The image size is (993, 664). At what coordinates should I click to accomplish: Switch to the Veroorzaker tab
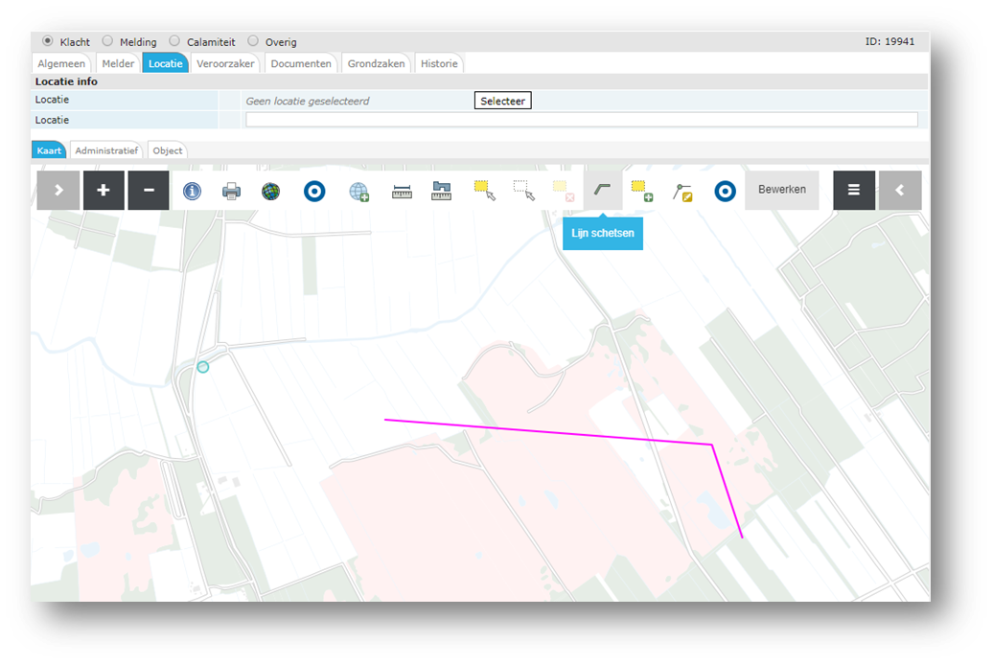pyautogui.click(x=225, y=64)
